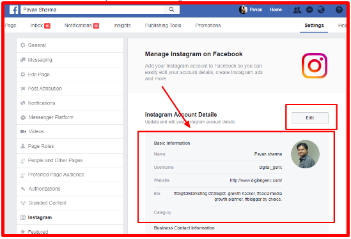Click the Messenger Platform bubble icon
351x239 pixels.
23,118
